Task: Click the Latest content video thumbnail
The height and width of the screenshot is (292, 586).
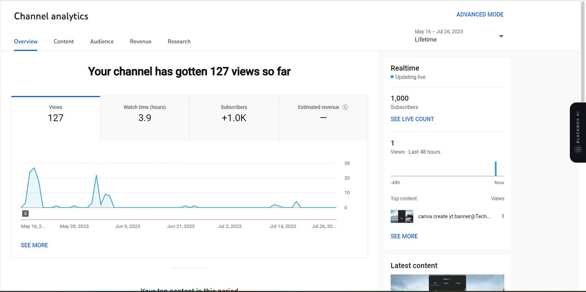Action: [x=447, y=283]
